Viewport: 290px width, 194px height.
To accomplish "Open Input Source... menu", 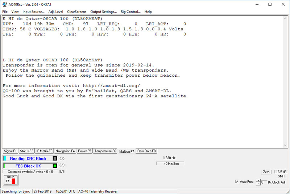I will pyautogui.click(x=33, y=12).
